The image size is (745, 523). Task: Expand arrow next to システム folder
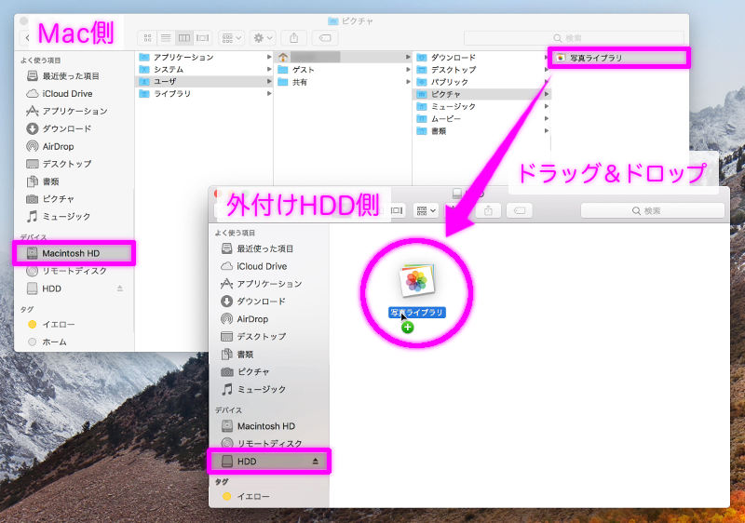269,69
